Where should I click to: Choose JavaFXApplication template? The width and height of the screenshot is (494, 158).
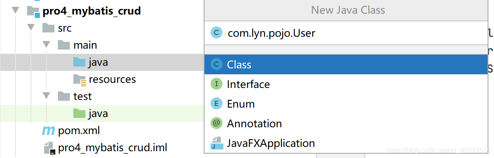346,143
